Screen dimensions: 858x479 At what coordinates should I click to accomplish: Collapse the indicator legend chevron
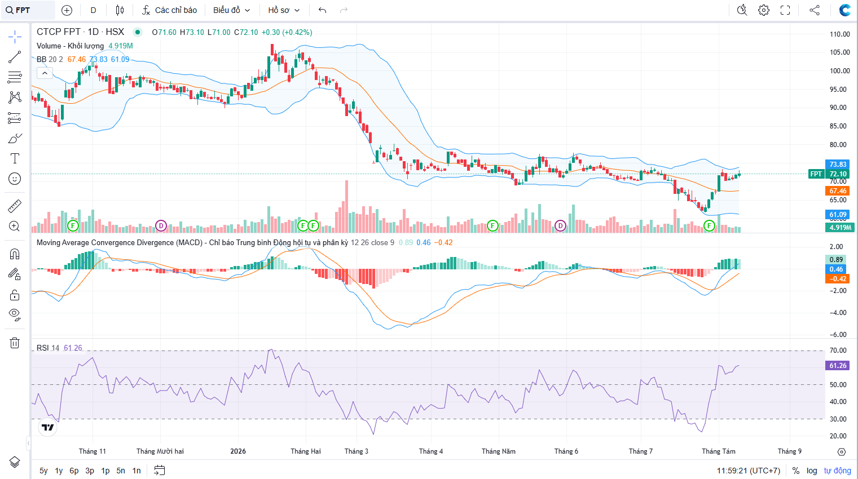coord(45,73)
